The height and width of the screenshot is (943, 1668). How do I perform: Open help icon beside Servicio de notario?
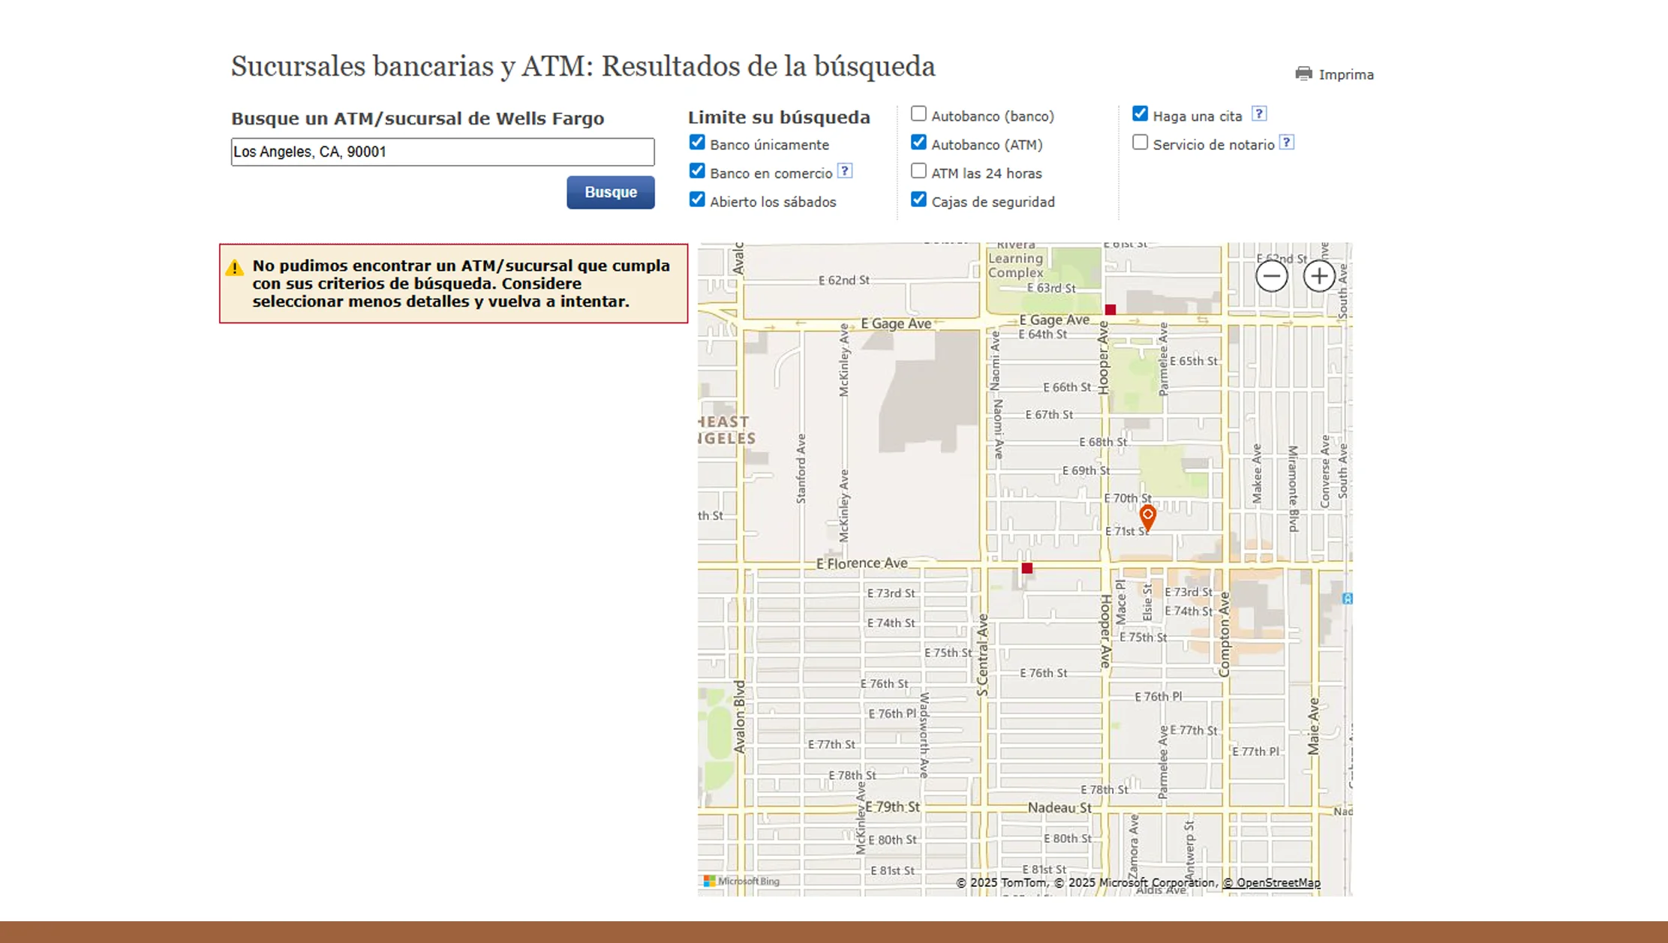click(x=1287, y=143)
